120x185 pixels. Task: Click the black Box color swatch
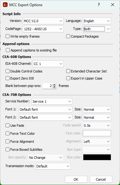click(x=97, y=157)
